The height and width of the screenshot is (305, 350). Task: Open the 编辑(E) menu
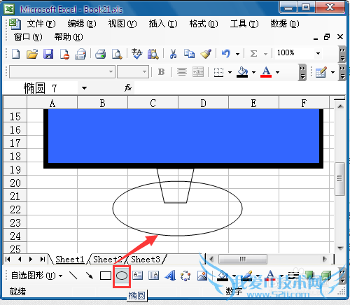click(x=82, y=24)
